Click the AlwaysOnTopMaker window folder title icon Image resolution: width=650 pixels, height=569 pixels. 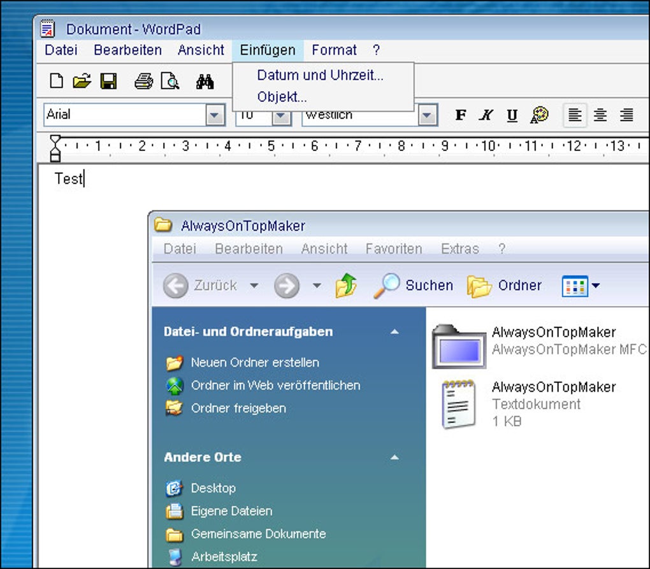pyautogui.click(x=163, y=225)
